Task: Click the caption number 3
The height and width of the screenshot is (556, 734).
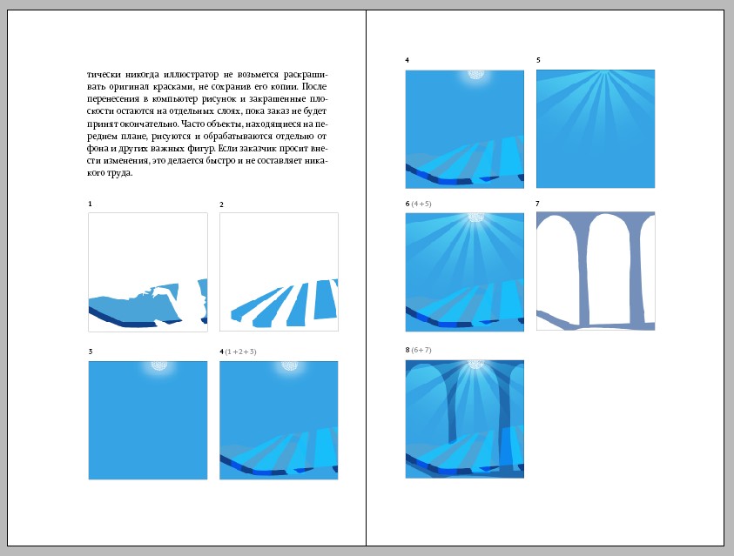Action: click(x=91, y=352)
